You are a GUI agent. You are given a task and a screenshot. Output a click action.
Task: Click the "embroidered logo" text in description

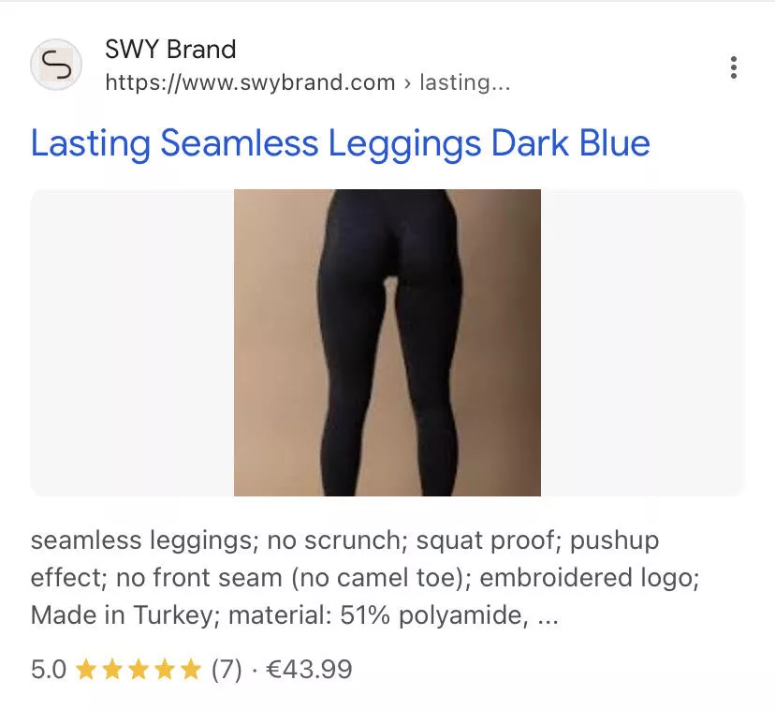click(x=589, y=578)
